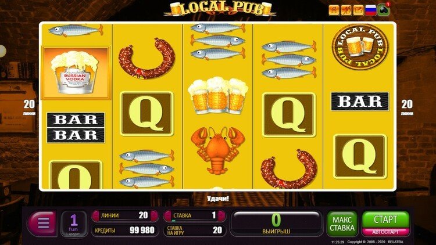
Task: Toggle fullscreen with the expand arrow icon
Action: 359,10
